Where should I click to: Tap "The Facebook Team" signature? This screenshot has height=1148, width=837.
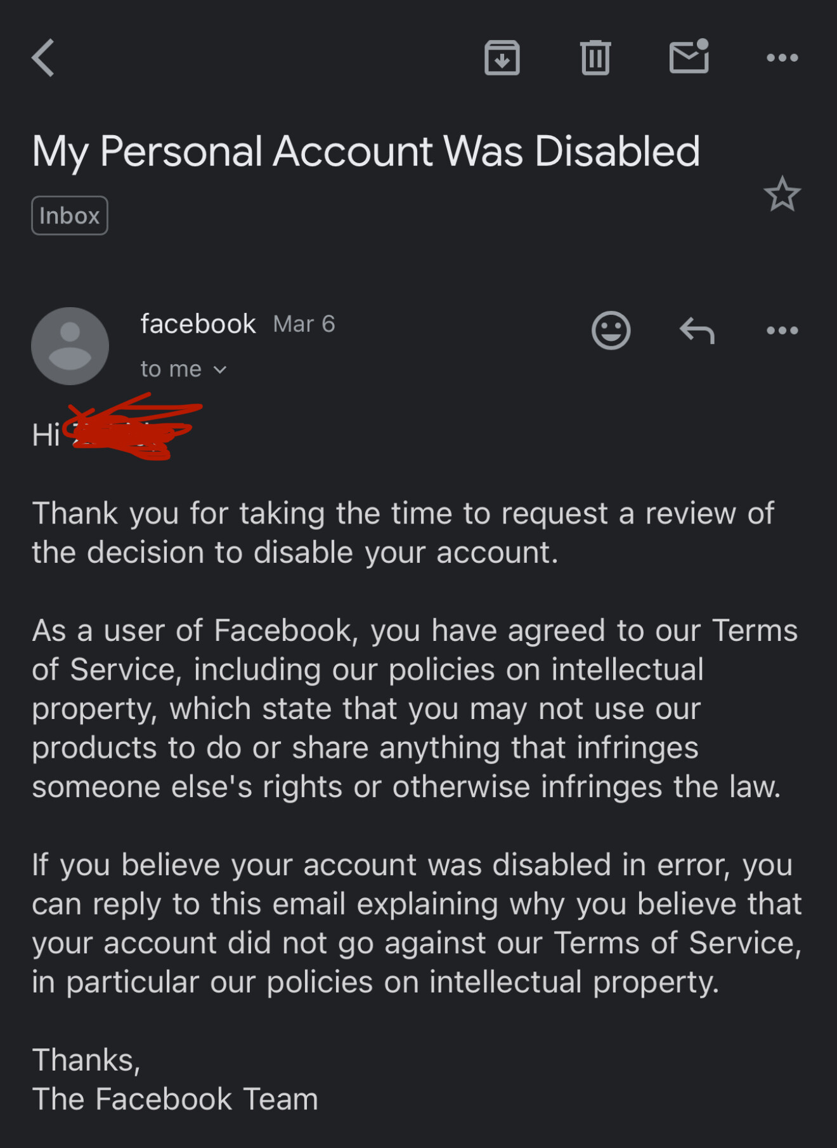coord(175,1099)
